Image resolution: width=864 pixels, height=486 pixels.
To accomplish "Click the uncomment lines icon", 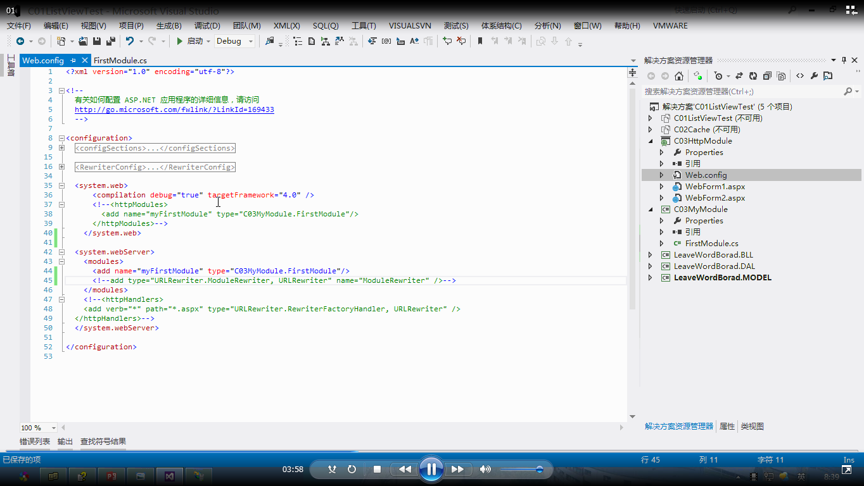I will (x=461, y=41).
